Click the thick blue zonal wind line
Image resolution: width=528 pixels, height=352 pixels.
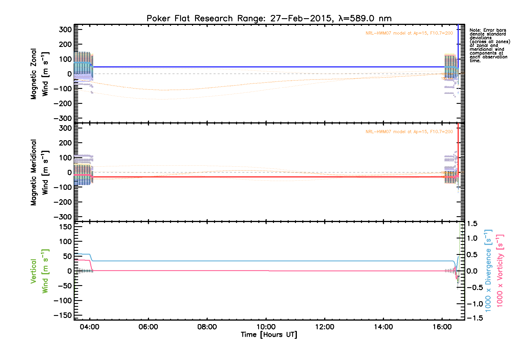[264, 67]
